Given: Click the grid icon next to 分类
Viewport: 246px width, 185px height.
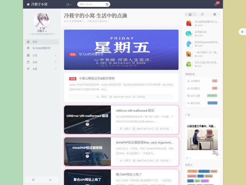Looking at the screenshot, I should point(28,56).
